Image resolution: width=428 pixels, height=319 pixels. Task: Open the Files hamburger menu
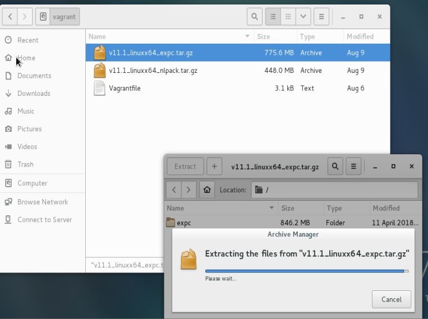coord(321,17)
